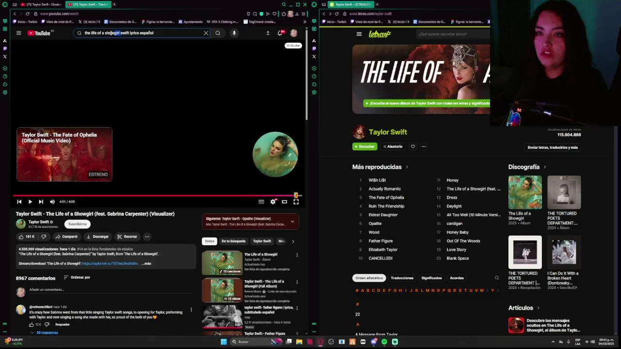Viewport: 621px width, 349px height.
Task: Mute the YouTube player volume
Action: [x=52, y=202]
